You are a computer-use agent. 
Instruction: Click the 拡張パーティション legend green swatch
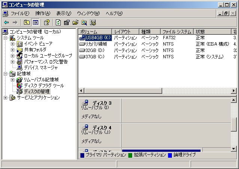click(x=130, y=155)
